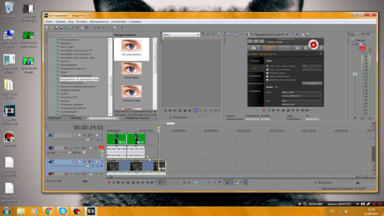Open Chrome from the Windows taskbar
Image resolution: width=384 pixels, height=216 pixels.
(49, 211)
